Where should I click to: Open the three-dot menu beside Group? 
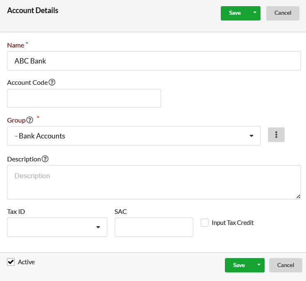click(276, 135)
